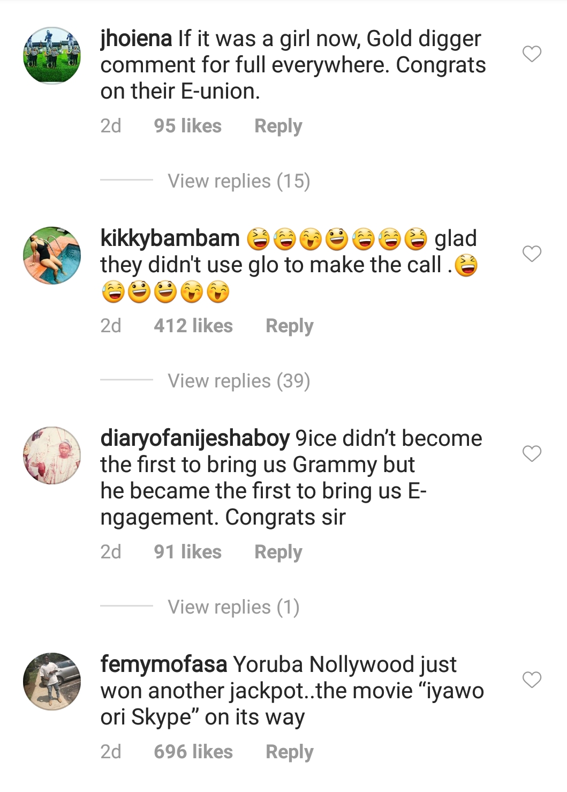
Task: Like diaryofanijeshaboy's comment via heart icon
Action: pos(532,454)
